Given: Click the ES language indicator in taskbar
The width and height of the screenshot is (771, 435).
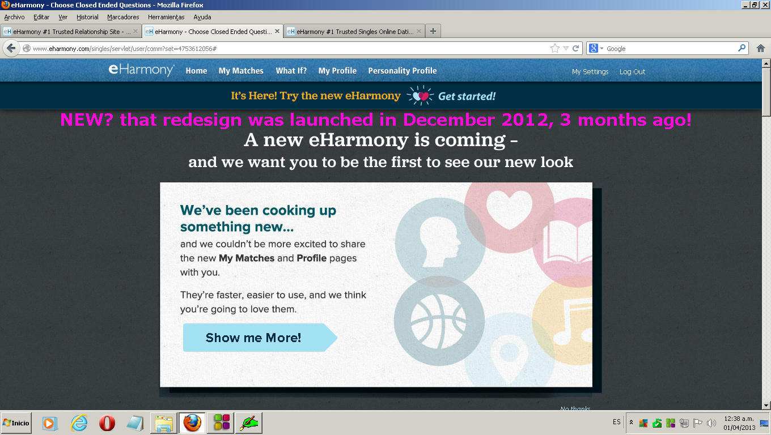Looking at the screenshot, I should click(x=617, y=423).
